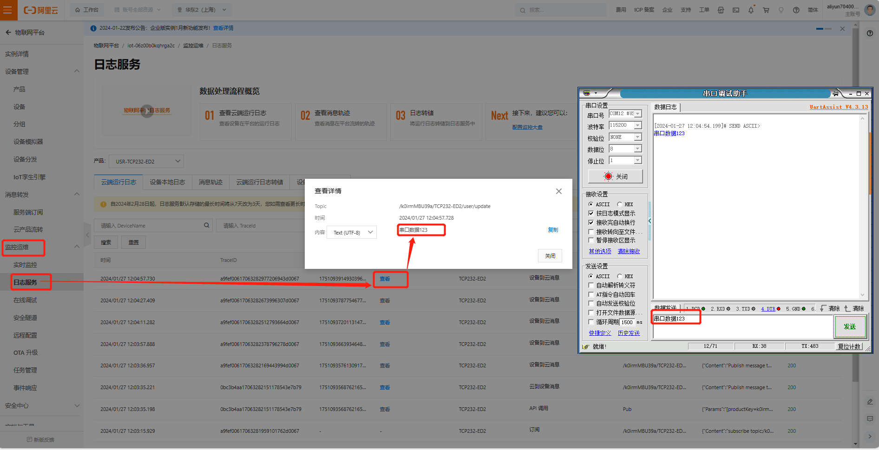Click the green 发送 send button
The image size is (879, 450).
tap(850, 326)
